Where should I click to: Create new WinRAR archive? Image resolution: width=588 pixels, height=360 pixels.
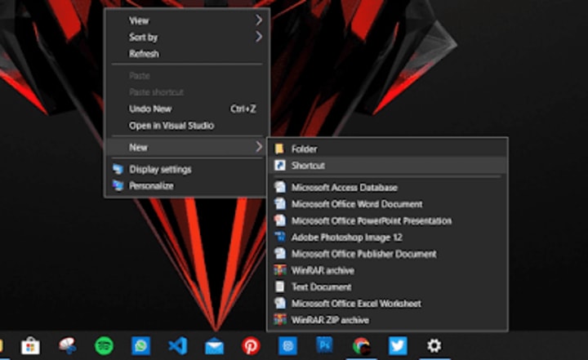coord(387,270)
